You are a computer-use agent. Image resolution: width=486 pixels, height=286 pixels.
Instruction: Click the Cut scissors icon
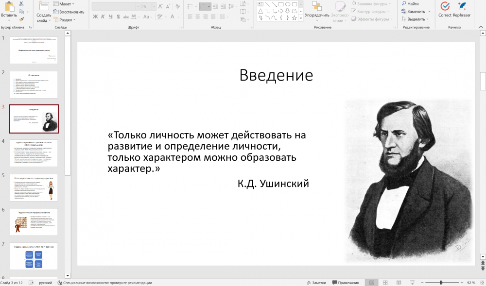tap(21, 4)
